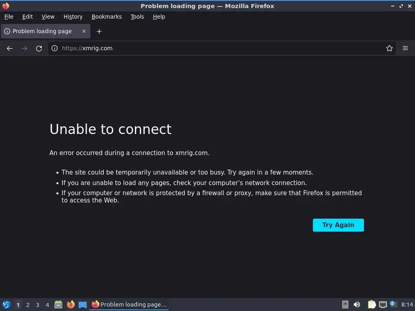The height and width of the screenshot is (311, 415).
Task: Click the Try Again button
Action: [338, 225]
